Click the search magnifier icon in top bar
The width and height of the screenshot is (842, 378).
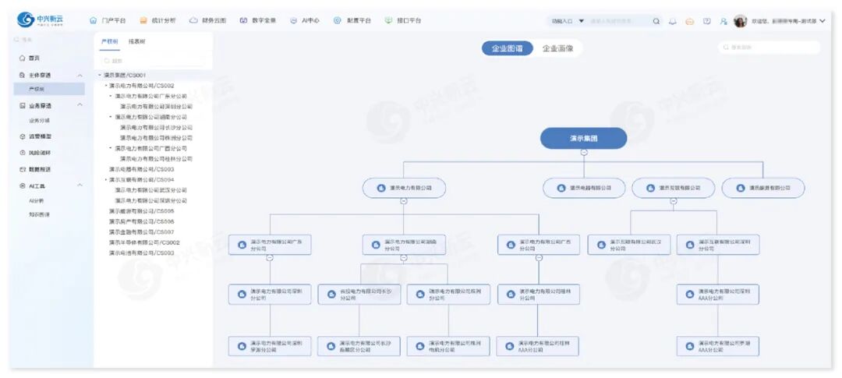(656, 21)
